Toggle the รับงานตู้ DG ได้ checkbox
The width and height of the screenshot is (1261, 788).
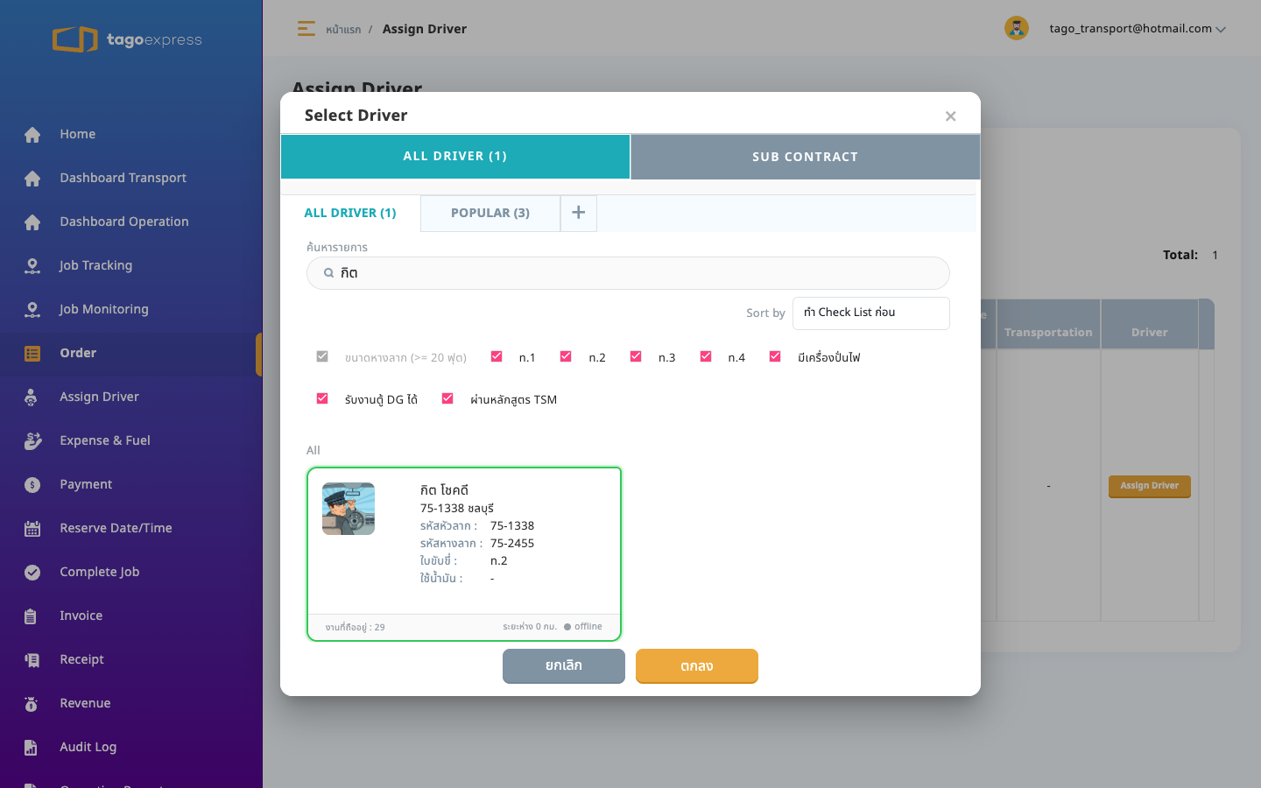pos(322,398)
